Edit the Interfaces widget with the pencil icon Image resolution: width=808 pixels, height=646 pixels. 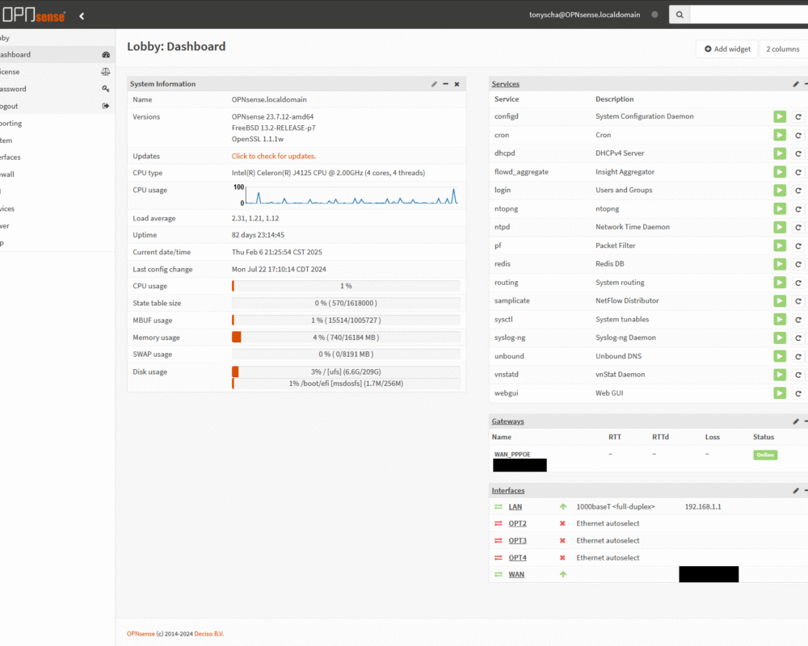pos(796,490)
